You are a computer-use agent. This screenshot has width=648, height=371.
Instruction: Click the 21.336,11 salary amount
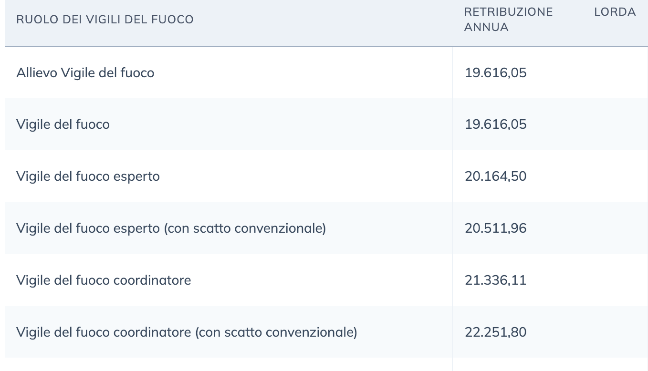click(x=495, y=280)
